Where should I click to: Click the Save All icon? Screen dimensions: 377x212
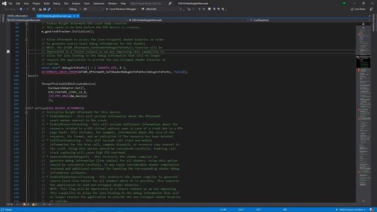(x=49, y=9)
